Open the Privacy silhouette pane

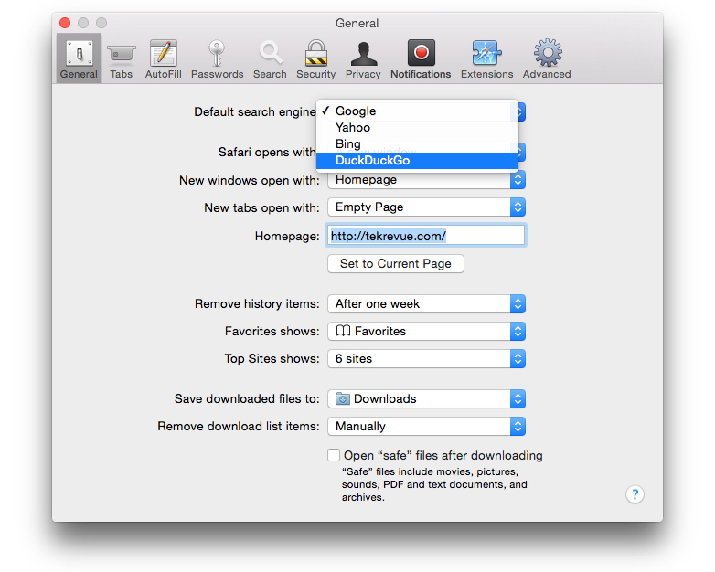tap(363, 58)
